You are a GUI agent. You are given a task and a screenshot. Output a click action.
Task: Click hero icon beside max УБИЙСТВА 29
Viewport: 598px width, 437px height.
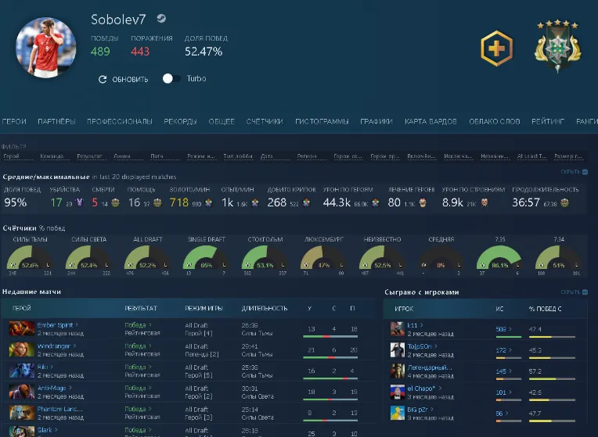79,202
